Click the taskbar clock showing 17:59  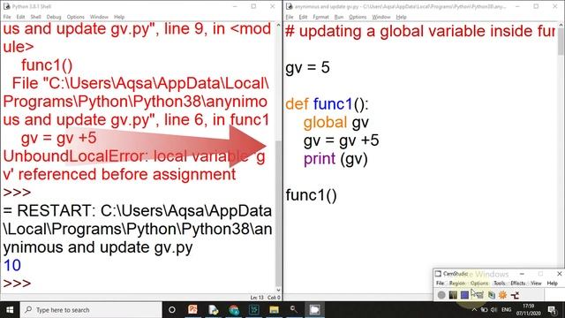(x=528, y=310)
